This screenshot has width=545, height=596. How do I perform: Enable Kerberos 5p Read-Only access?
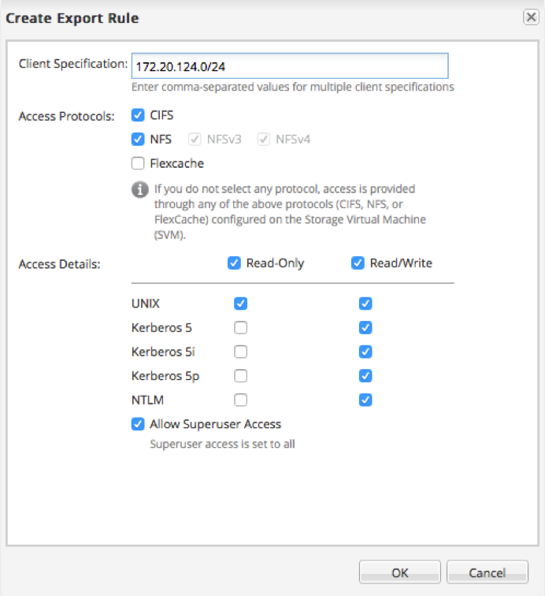[241, 376]
